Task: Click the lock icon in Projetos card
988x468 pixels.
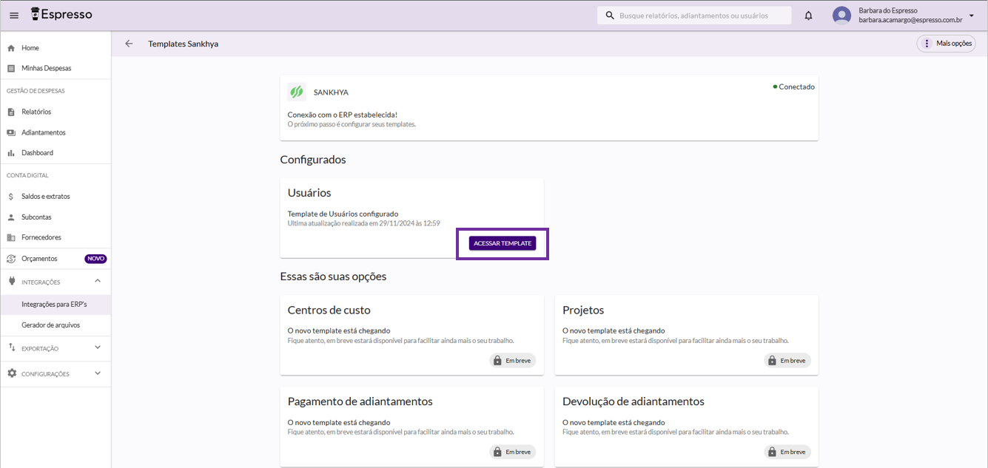Action: [x=773, y=361]
